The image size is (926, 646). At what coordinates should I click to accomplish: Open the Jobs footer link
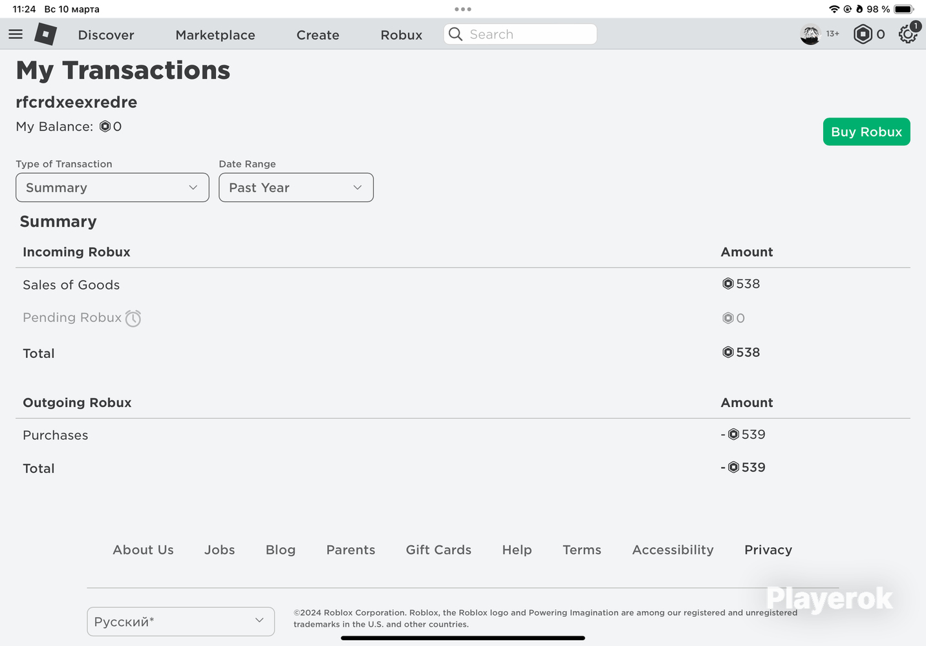pyautogui.click(x=220, y=550)
